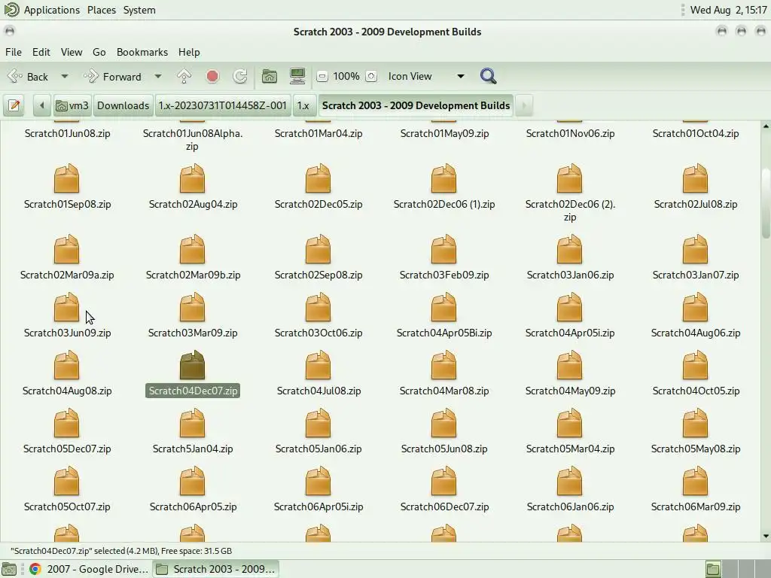Select Scratch04Oct05.zip file name
The width and height of the screenshot is (771, 578).
pos(695,391)
